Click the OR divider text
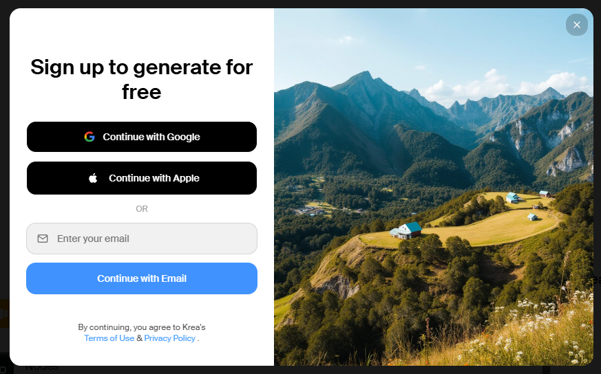Screen dimensions: 601x374 [142, 208]
